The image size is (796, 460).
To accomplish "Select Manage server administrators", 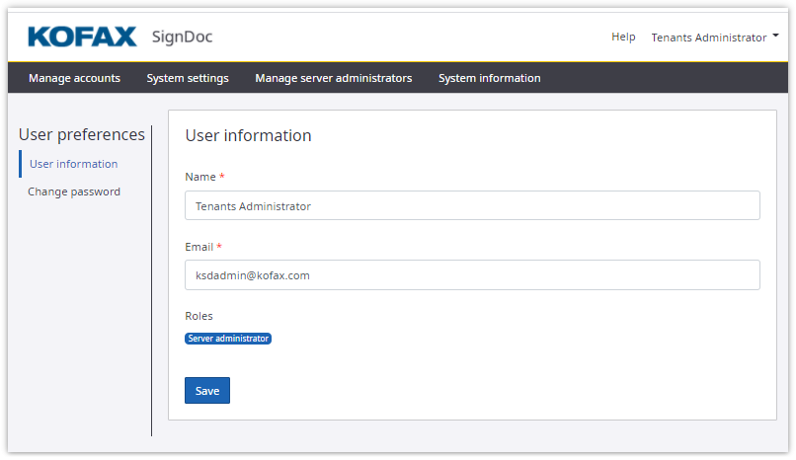I will pyautogui.click(x=333, y=78).
